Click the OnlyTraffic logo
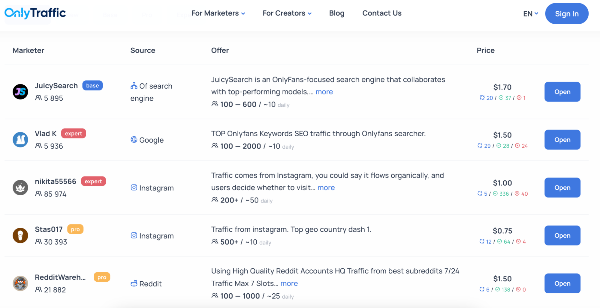 35,13
